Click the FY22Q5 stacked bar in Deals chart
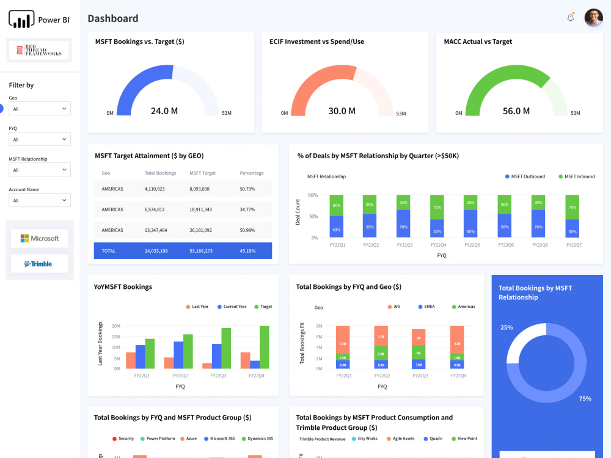Screen dimensions: 611x458 point(470,216)
